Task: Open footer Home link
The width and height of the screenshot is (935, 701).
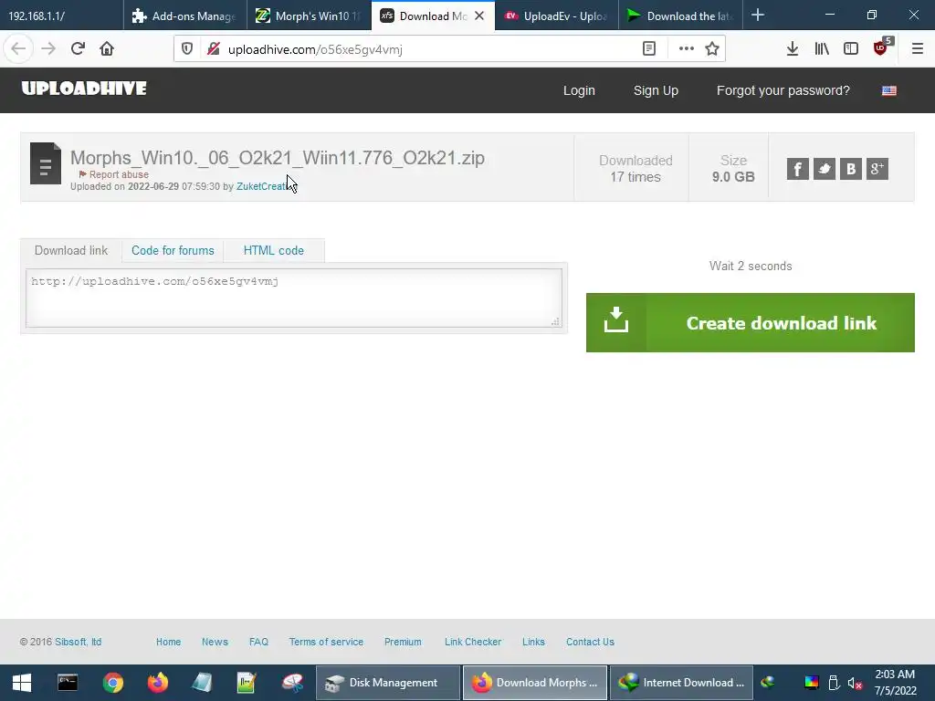Action: [x=168, y=642]
